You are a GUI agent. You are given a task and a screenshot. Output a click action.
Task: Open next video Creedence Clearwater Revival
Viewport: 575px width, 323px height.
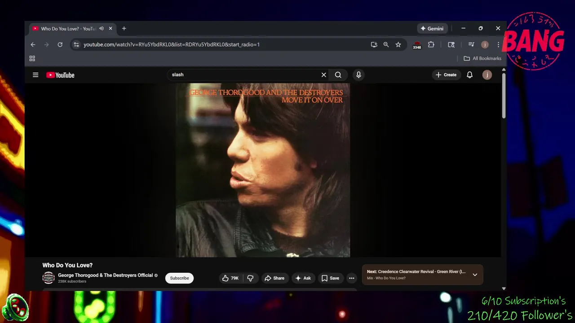(416, 272)
